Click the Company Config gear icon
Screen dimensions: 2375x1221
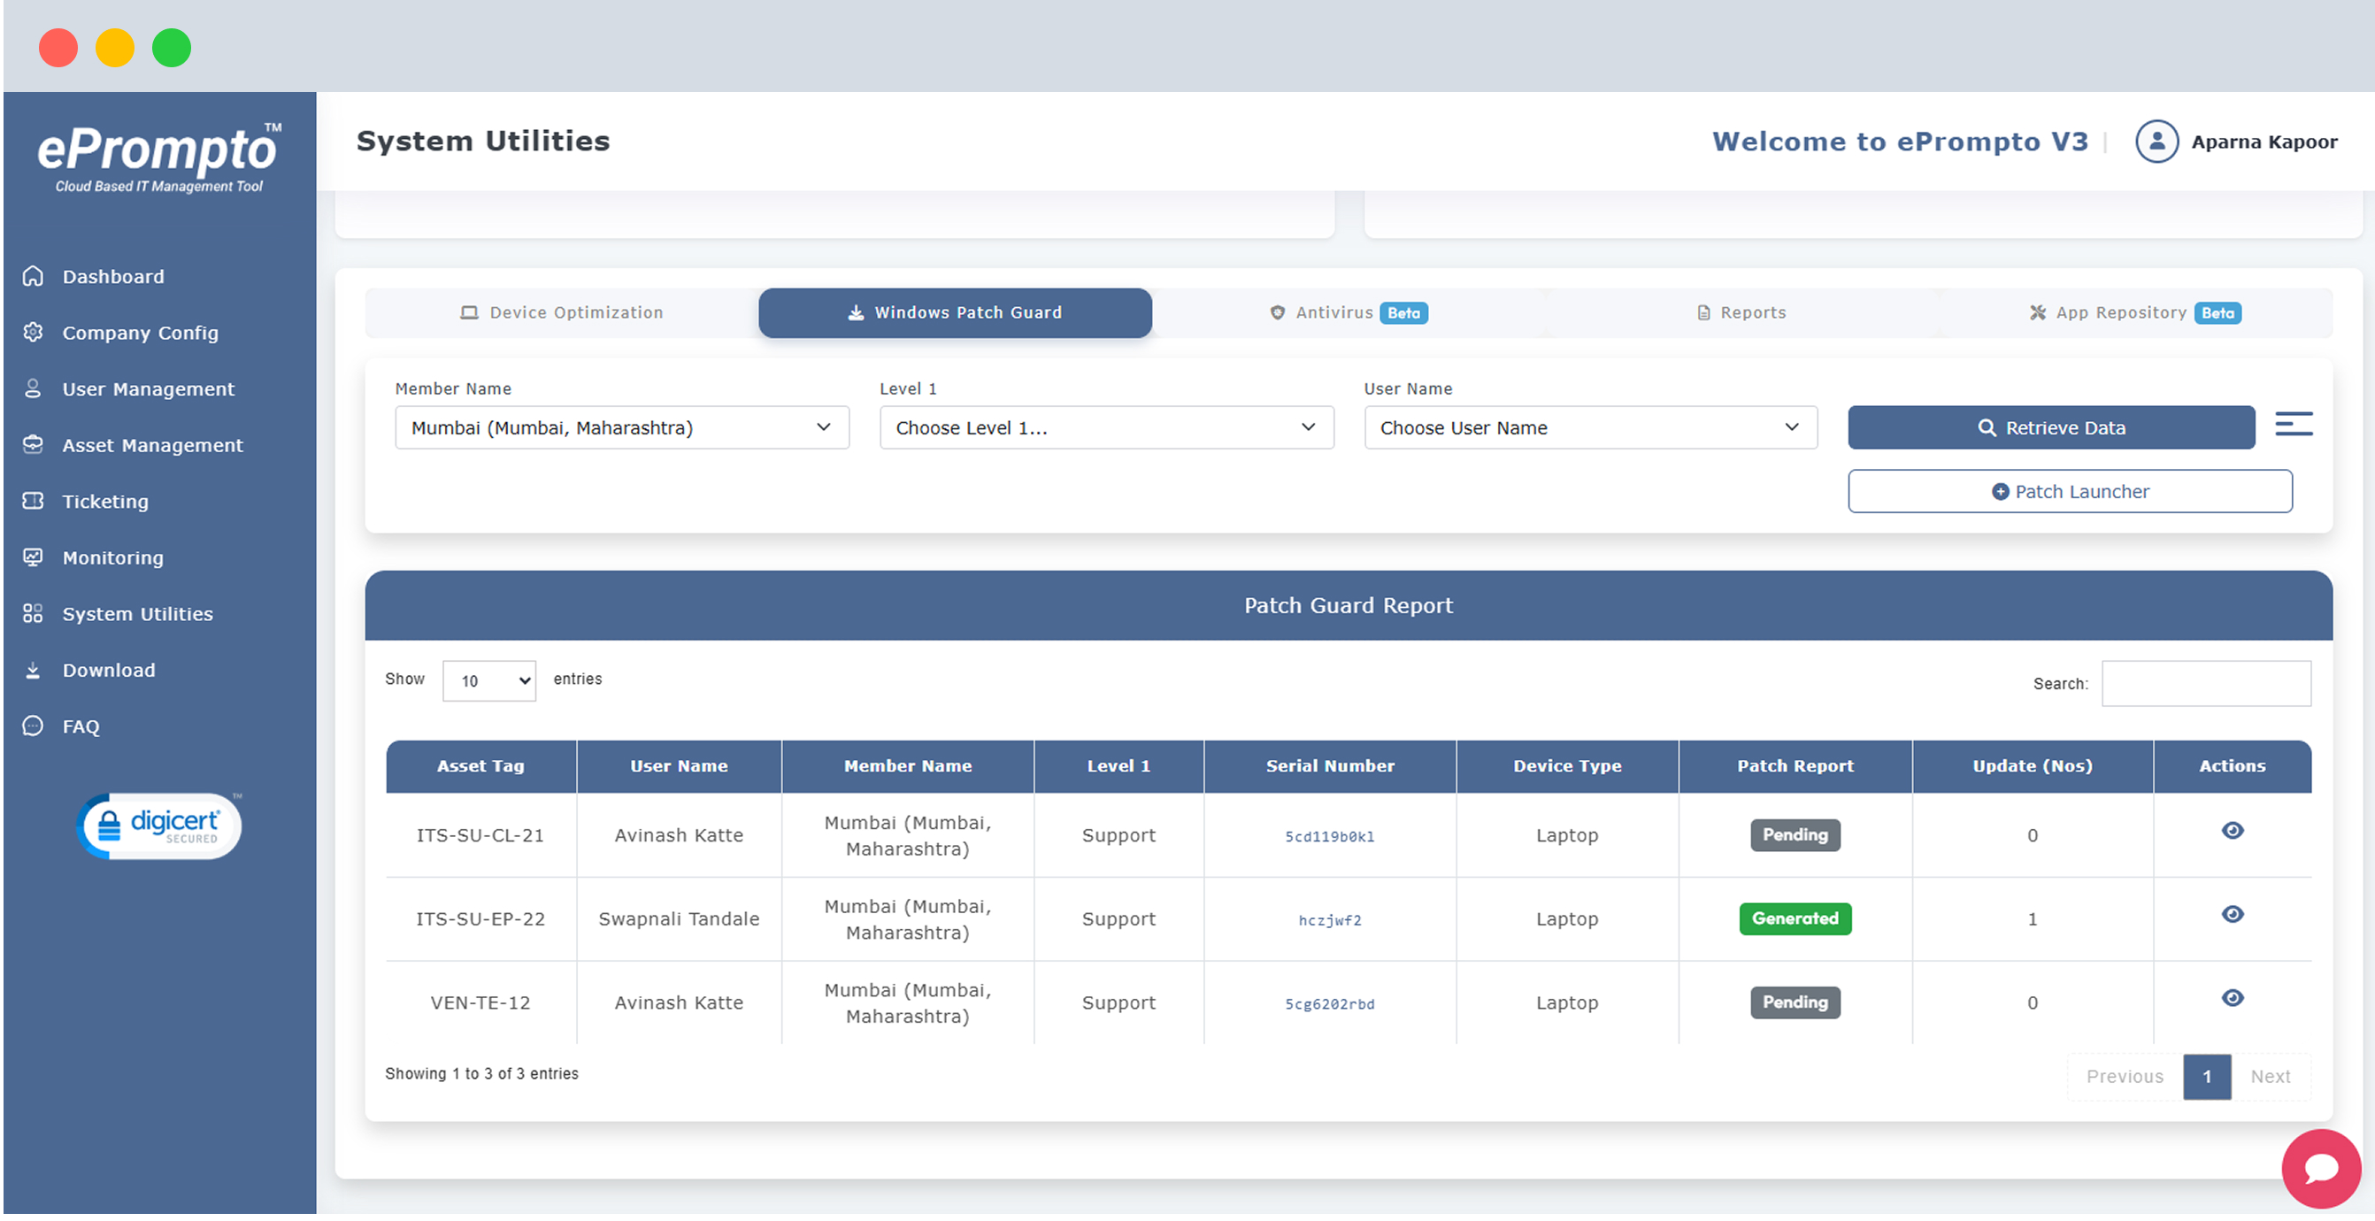click(x=34, y=333)
